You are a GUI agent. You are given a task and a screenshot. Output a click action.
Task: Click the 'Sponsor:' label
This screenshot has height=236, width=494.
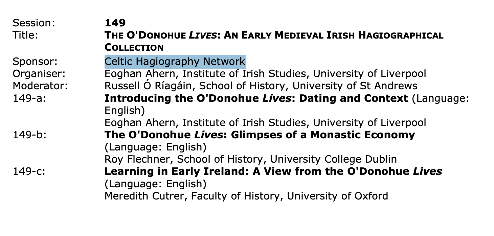(x=35, y=62)
